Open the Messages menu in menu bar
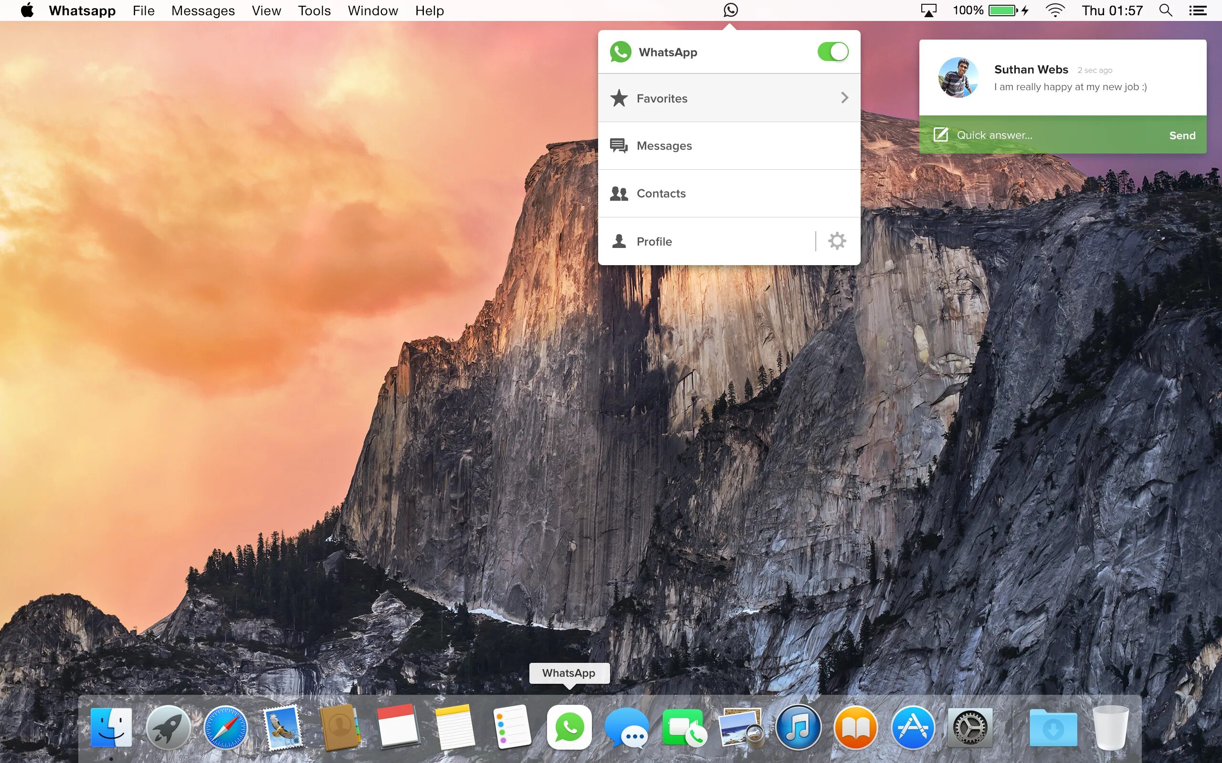1222x763 pixels. tap(202, 10)
